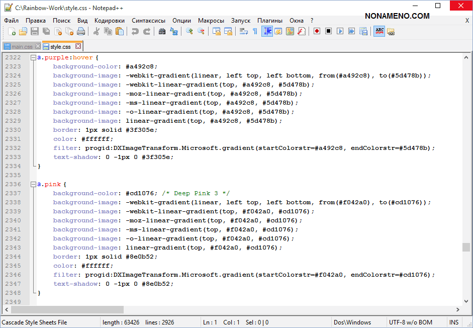Start macro recording with red dot icon
The image size is (473, 328).
(x=317, y=31)
